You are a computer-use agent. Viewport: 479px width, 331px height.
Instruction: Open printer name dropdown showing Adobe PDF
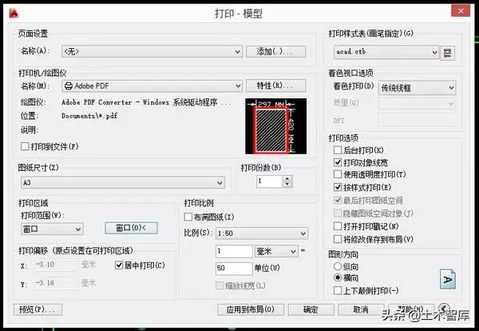click(152, 86)
